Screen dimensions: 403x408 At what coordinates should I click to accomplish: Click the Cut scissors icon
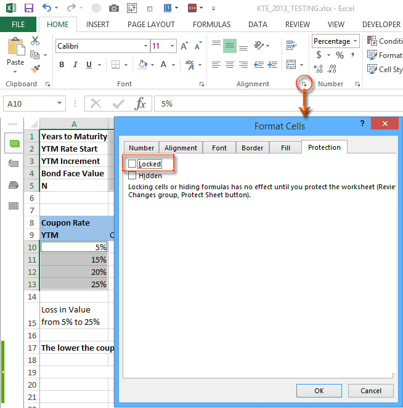(x=35, y=41)
